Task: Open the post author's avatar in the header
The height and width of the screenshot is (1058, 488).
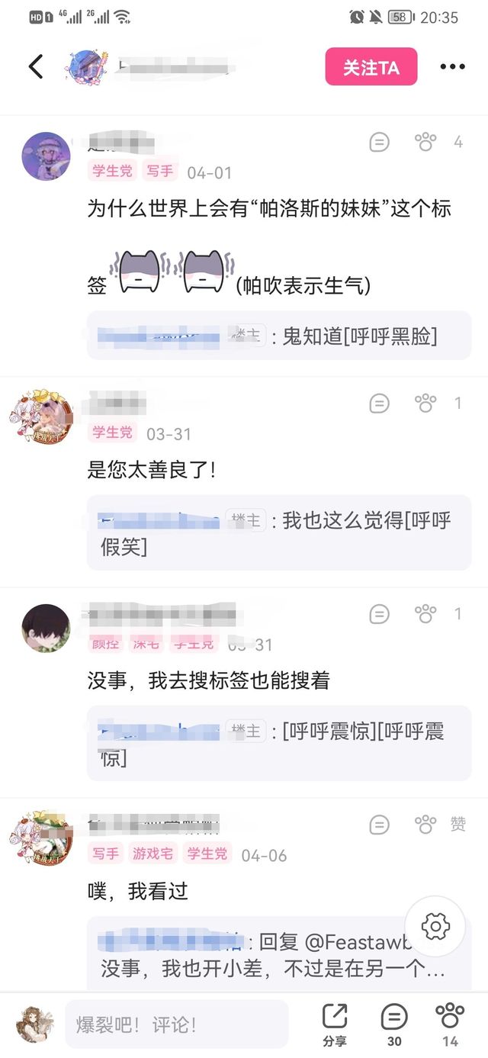Action: [x=88, y=67]
